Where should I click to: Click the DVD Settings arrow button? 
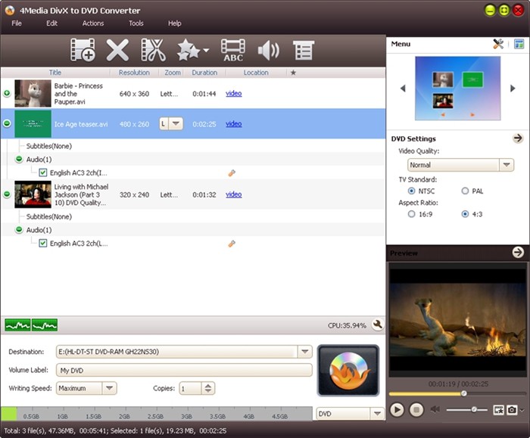tap(518, 138)
